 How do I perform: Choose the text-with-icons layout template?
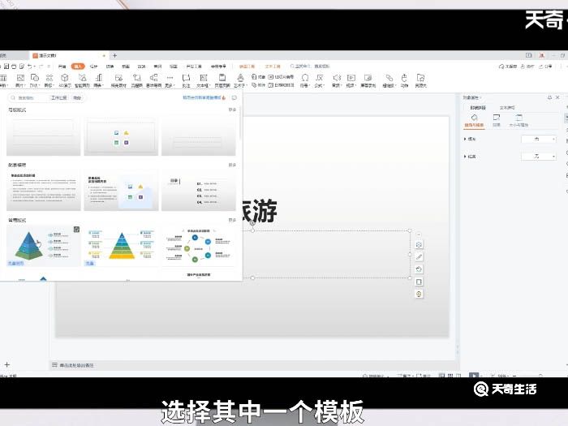click(x=121, y=190)
